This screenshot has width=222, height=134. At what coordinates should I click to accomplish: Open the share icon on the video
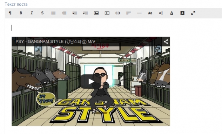point(166,42)
